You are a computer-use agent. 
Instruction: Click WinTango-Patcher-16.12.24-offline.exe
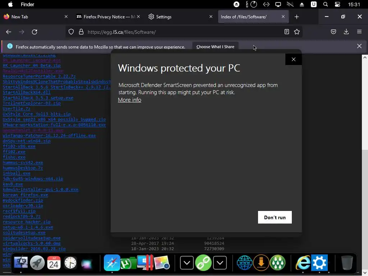49,135
